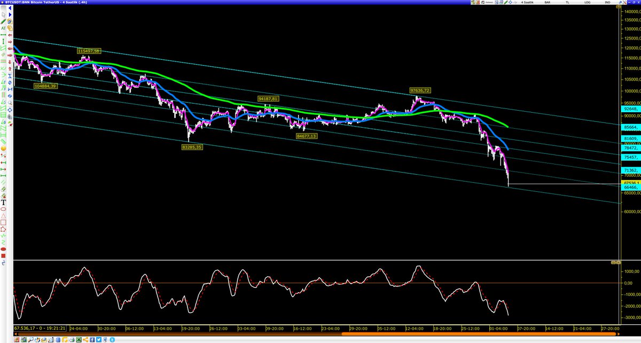Click the top toolbar blue crosshair icon

(x=511, y=3)
